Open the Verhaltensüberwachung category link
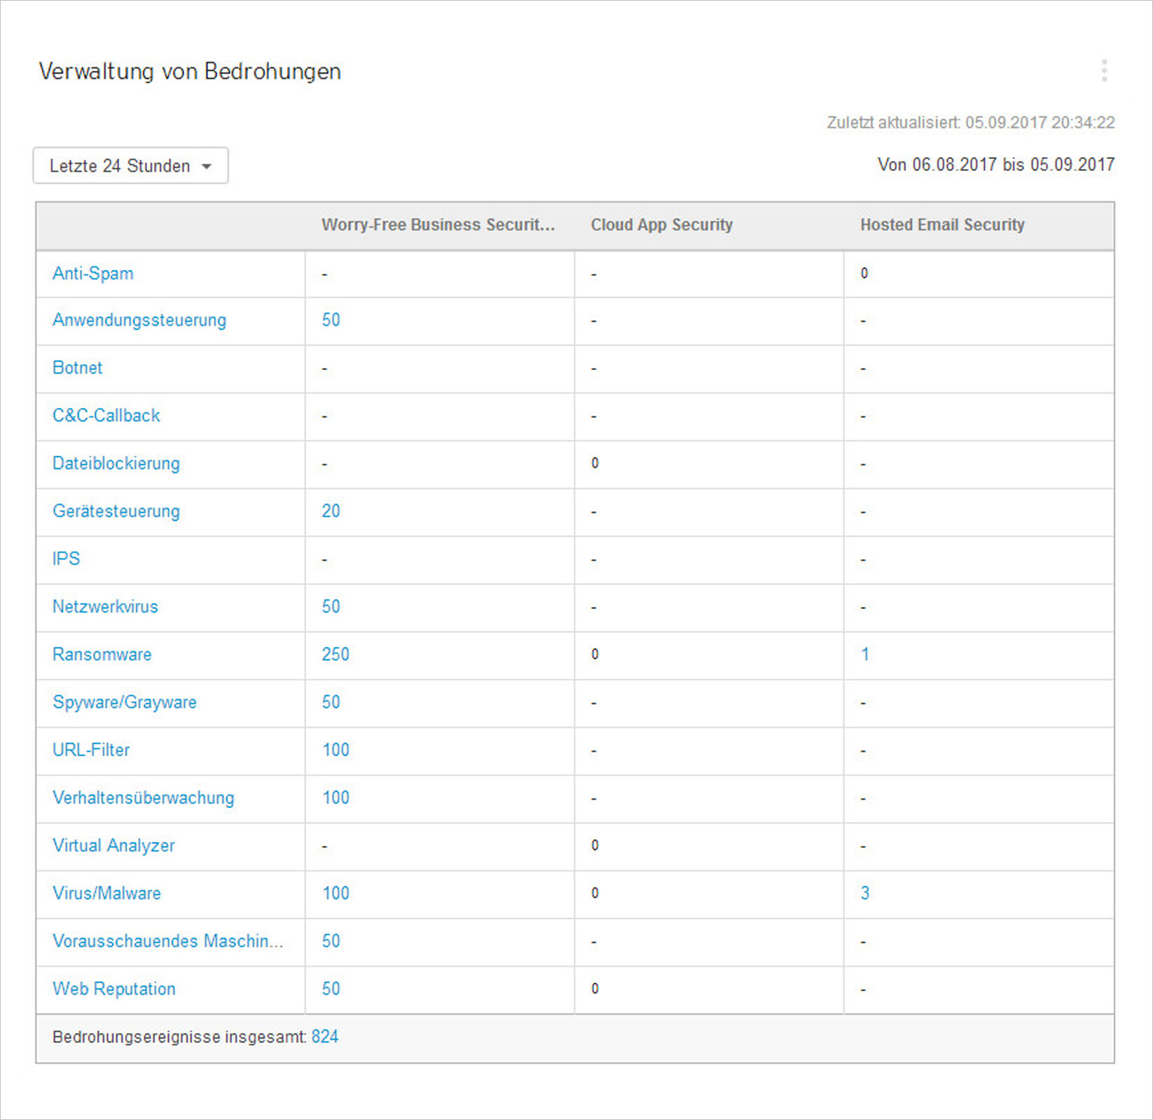The height and width of the screenshot is (1120, 1153). click(143, 798)
